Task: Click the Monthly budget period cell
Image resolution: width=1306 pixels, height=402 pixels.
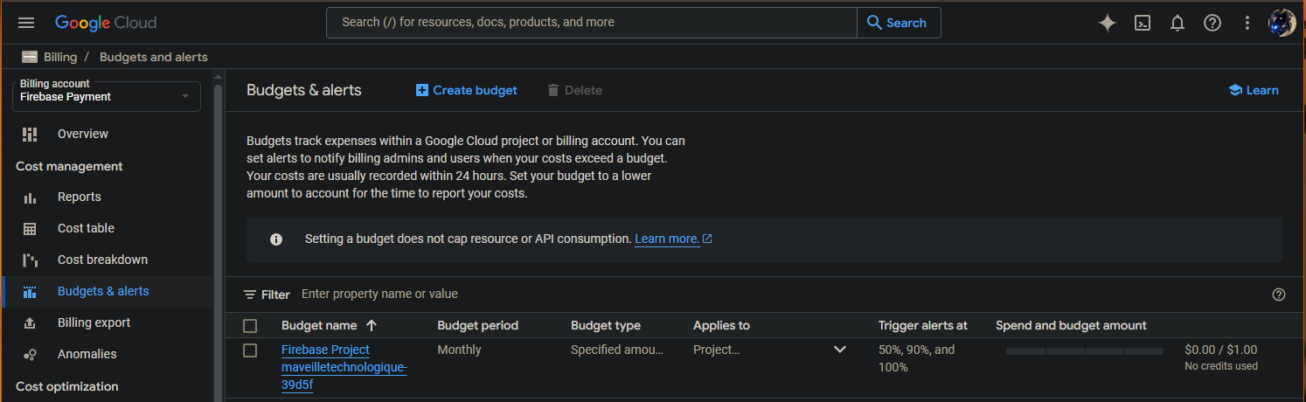Action: pos(459,350)
